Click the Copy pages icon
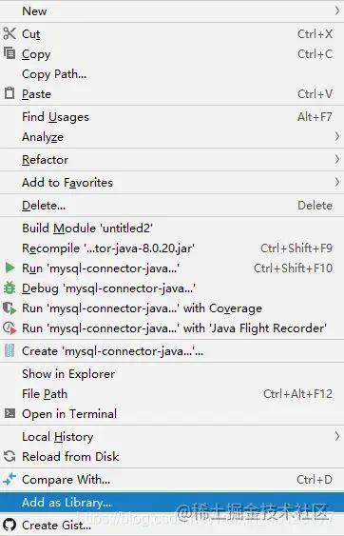Image resolution: width=344 pixels, height=536 pixels. click(x=10, y=53)
